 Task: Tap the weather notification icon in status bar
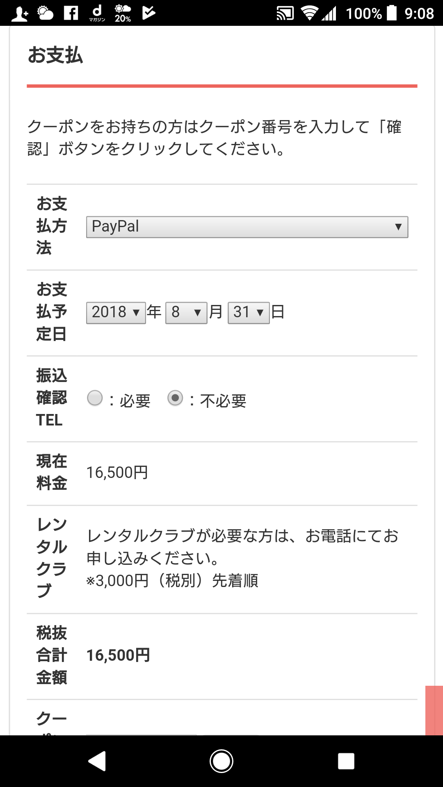point(45,13)
